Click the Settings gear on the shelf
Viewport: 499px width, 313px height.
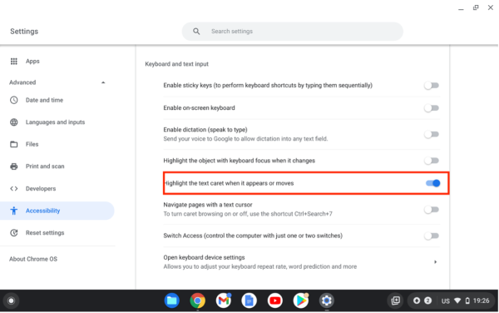click(327, 301)
